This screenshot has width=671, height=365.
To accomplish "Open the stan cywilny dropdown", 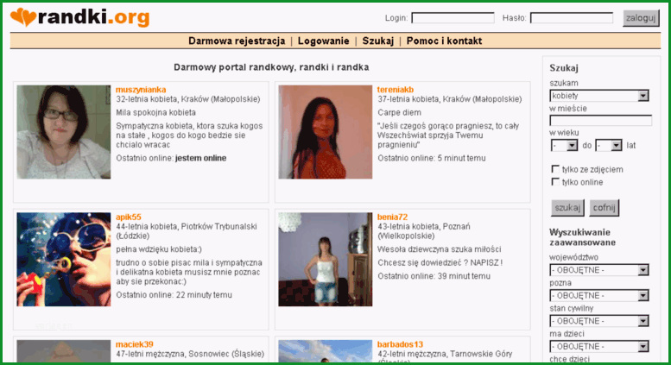I will pyautogui.click(x=599, y=321).
